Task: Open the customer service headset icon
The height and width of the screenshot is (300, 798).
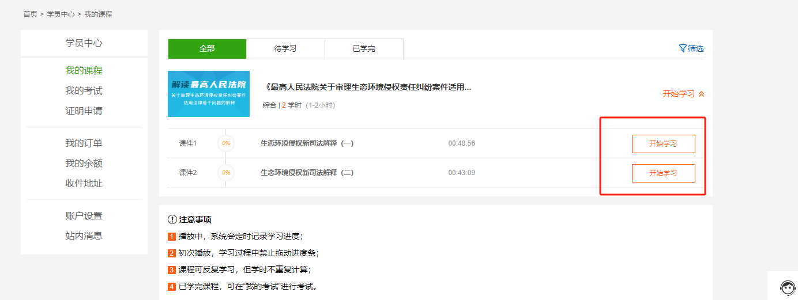Action: click(787, 287)
